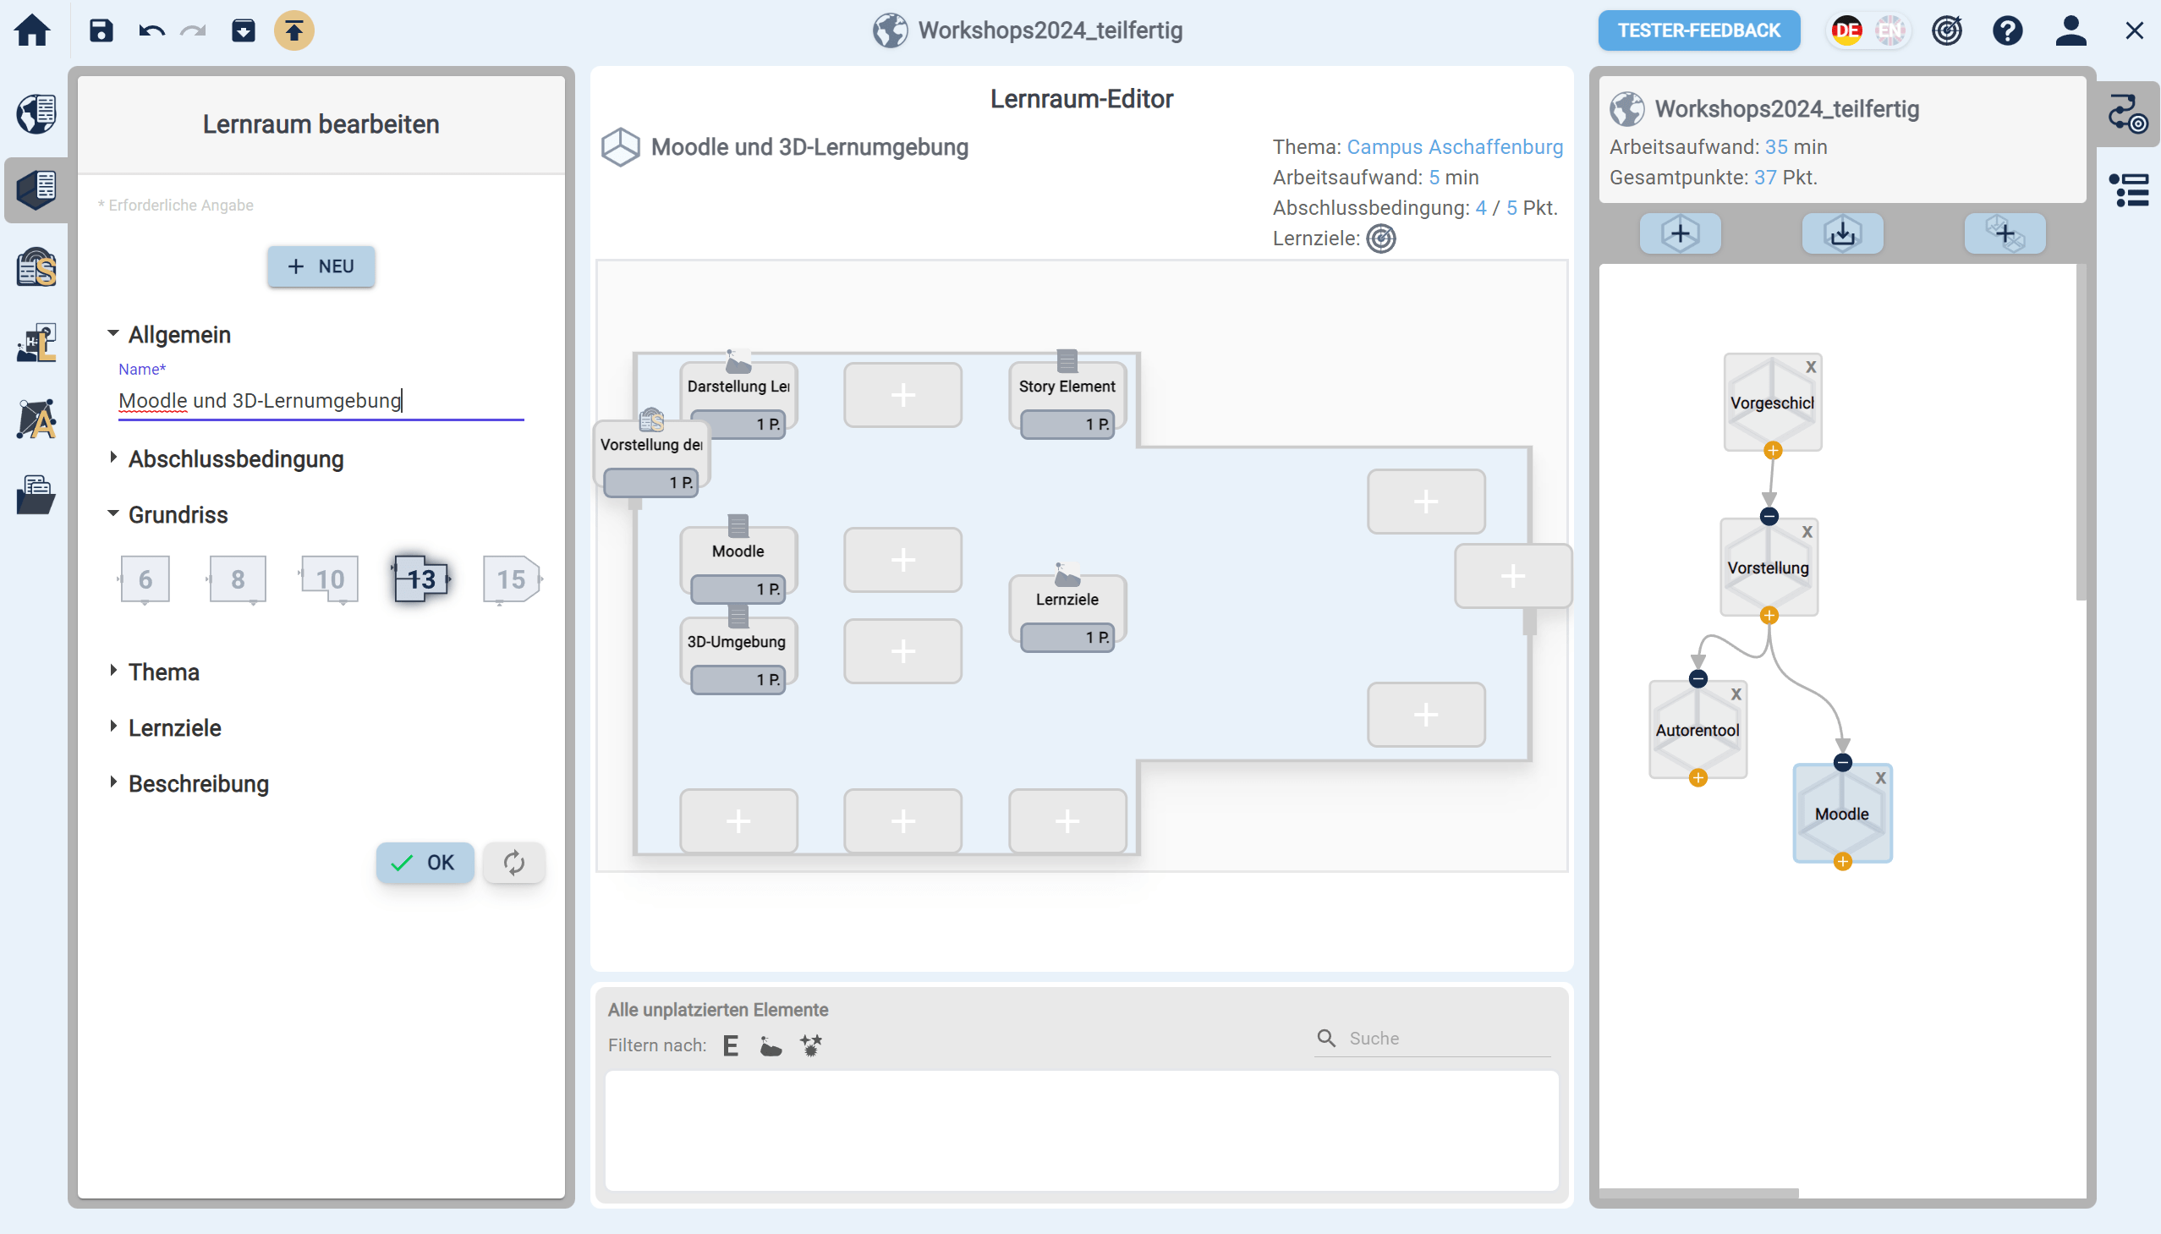The height and width of the screenshot is (1234, 2161).
Task: Switch language to English
Action: pyautogui.click(x=1889, y=30)
